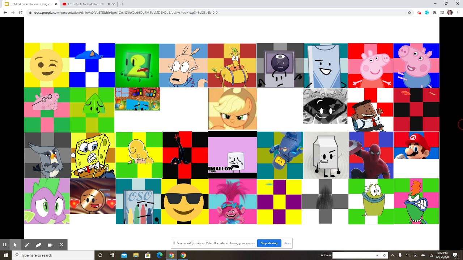
Task: Hide the screen sharing notification
Action: coord(287,243)
